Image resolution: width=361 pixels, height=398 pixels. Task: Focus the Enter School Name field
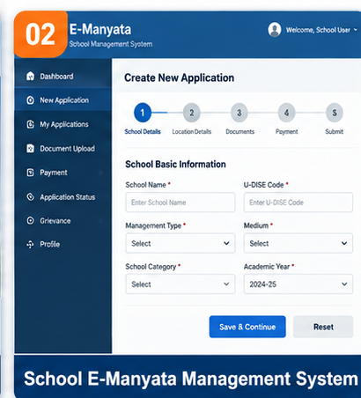(180, 203)
